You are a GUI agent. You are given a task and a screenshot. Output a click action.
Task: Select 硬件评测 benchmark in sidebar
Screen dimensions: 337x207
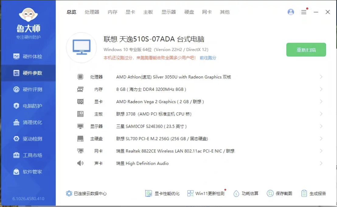pos(28,89)
